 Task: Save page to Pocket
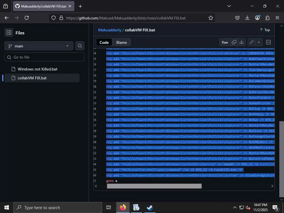pyautogui.click(x=237, y=18)
